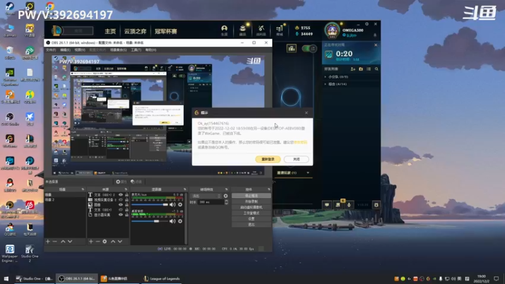The width and height of the screenshot is (505, 284).
Task: Open the stats chart icon in League client
Action: tap(292, 49)
